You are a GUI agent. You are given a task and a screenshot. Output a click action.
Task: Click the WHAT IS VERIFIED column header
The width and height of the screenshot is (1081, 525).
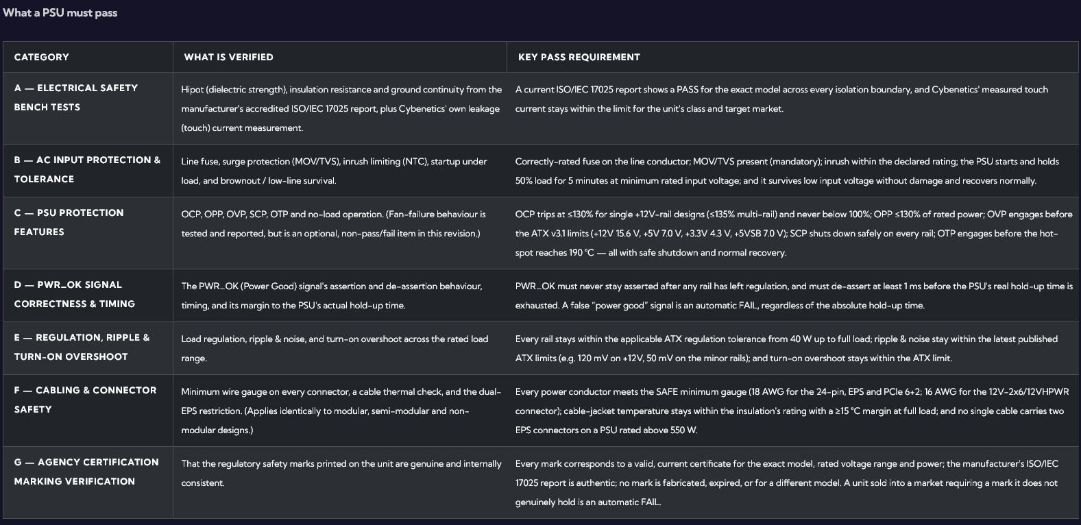pyautogui.click(x=340, y=57)
